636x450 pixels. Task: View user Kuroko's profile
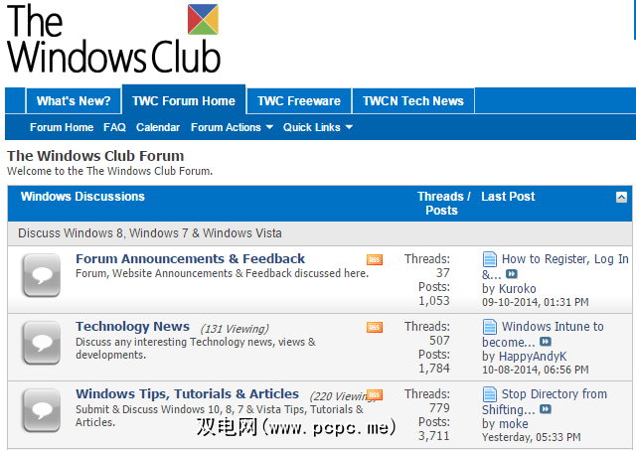point(517,289)
